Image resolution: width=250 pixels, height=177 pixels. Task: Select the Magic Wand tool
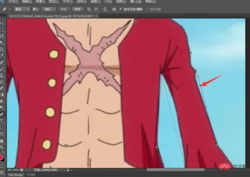coord(2,43)
